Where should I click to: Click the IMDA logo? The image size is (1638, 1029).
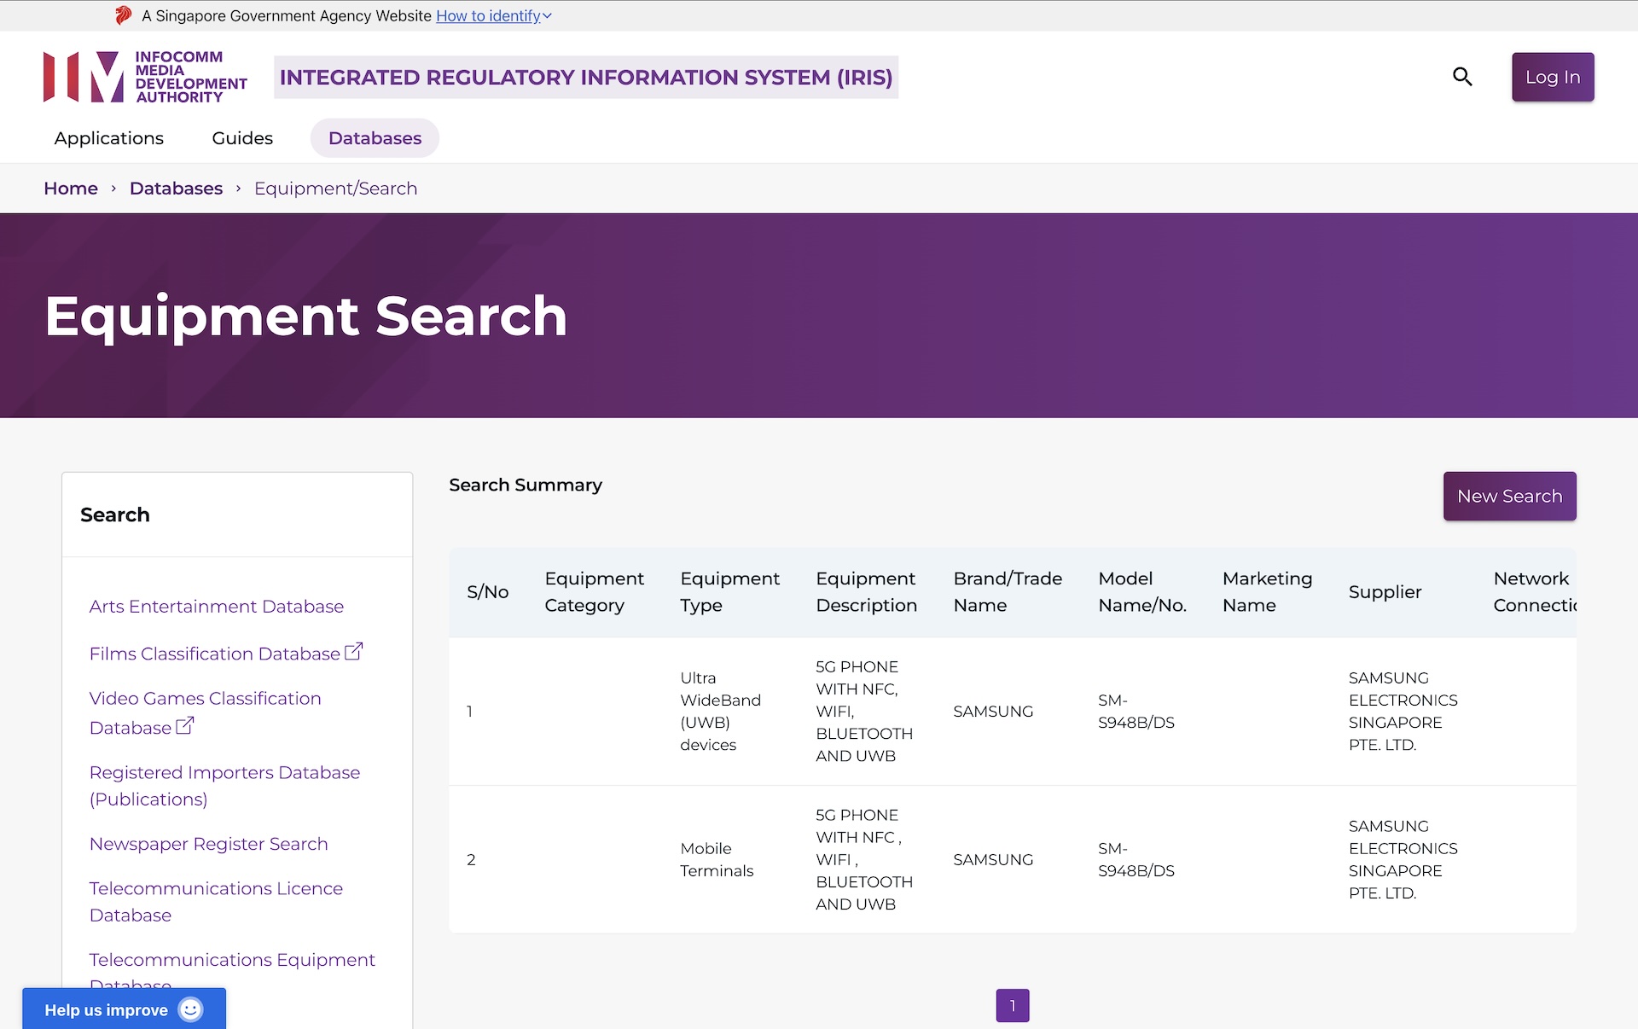click(x=145, y=77)
